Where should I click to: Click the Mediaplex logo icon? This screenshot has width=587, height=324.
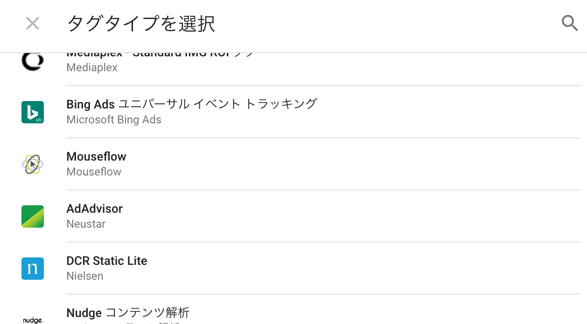pyautogui.click(x=33, y=61)
